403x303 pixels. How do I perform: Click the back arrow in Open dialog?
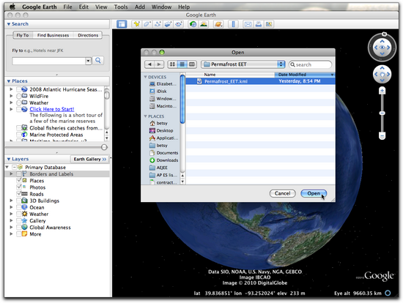tap(149, 64)
